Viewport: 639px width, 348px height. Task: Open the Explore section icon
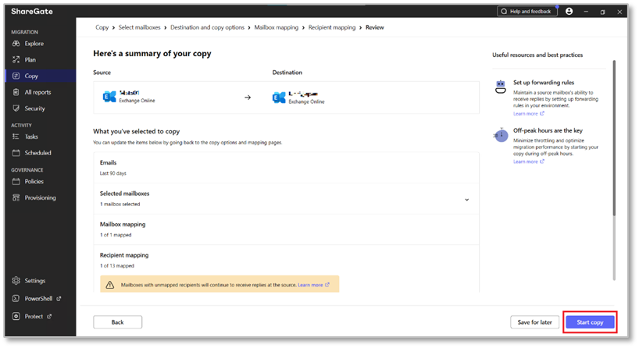click(16, 44)
